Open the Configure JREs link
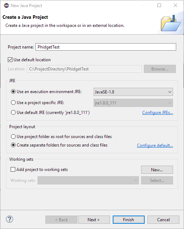 pos(157,113)
